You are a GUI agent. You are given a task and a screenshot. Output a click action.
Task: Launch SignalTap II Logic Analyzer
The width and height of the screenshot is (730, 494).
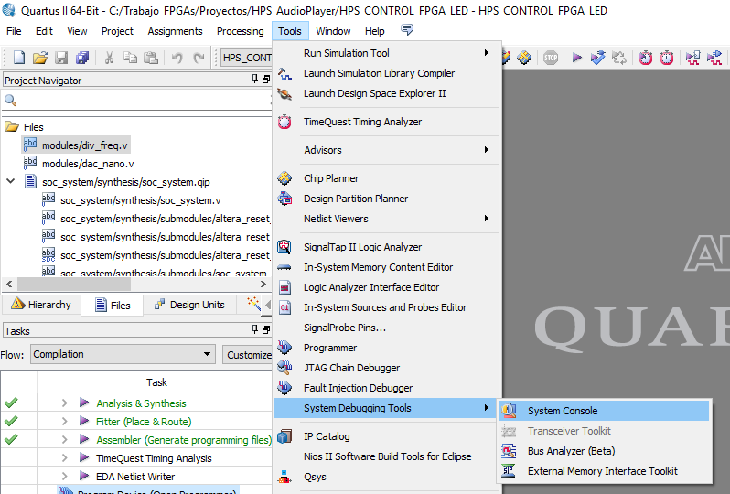point(387,247)
